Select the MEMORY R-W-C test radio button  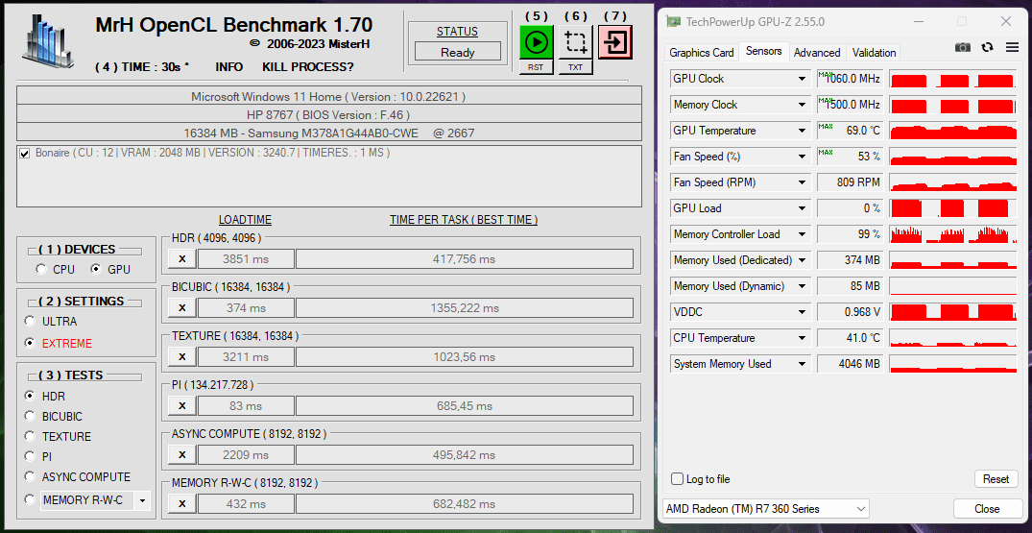click(30, 499)
